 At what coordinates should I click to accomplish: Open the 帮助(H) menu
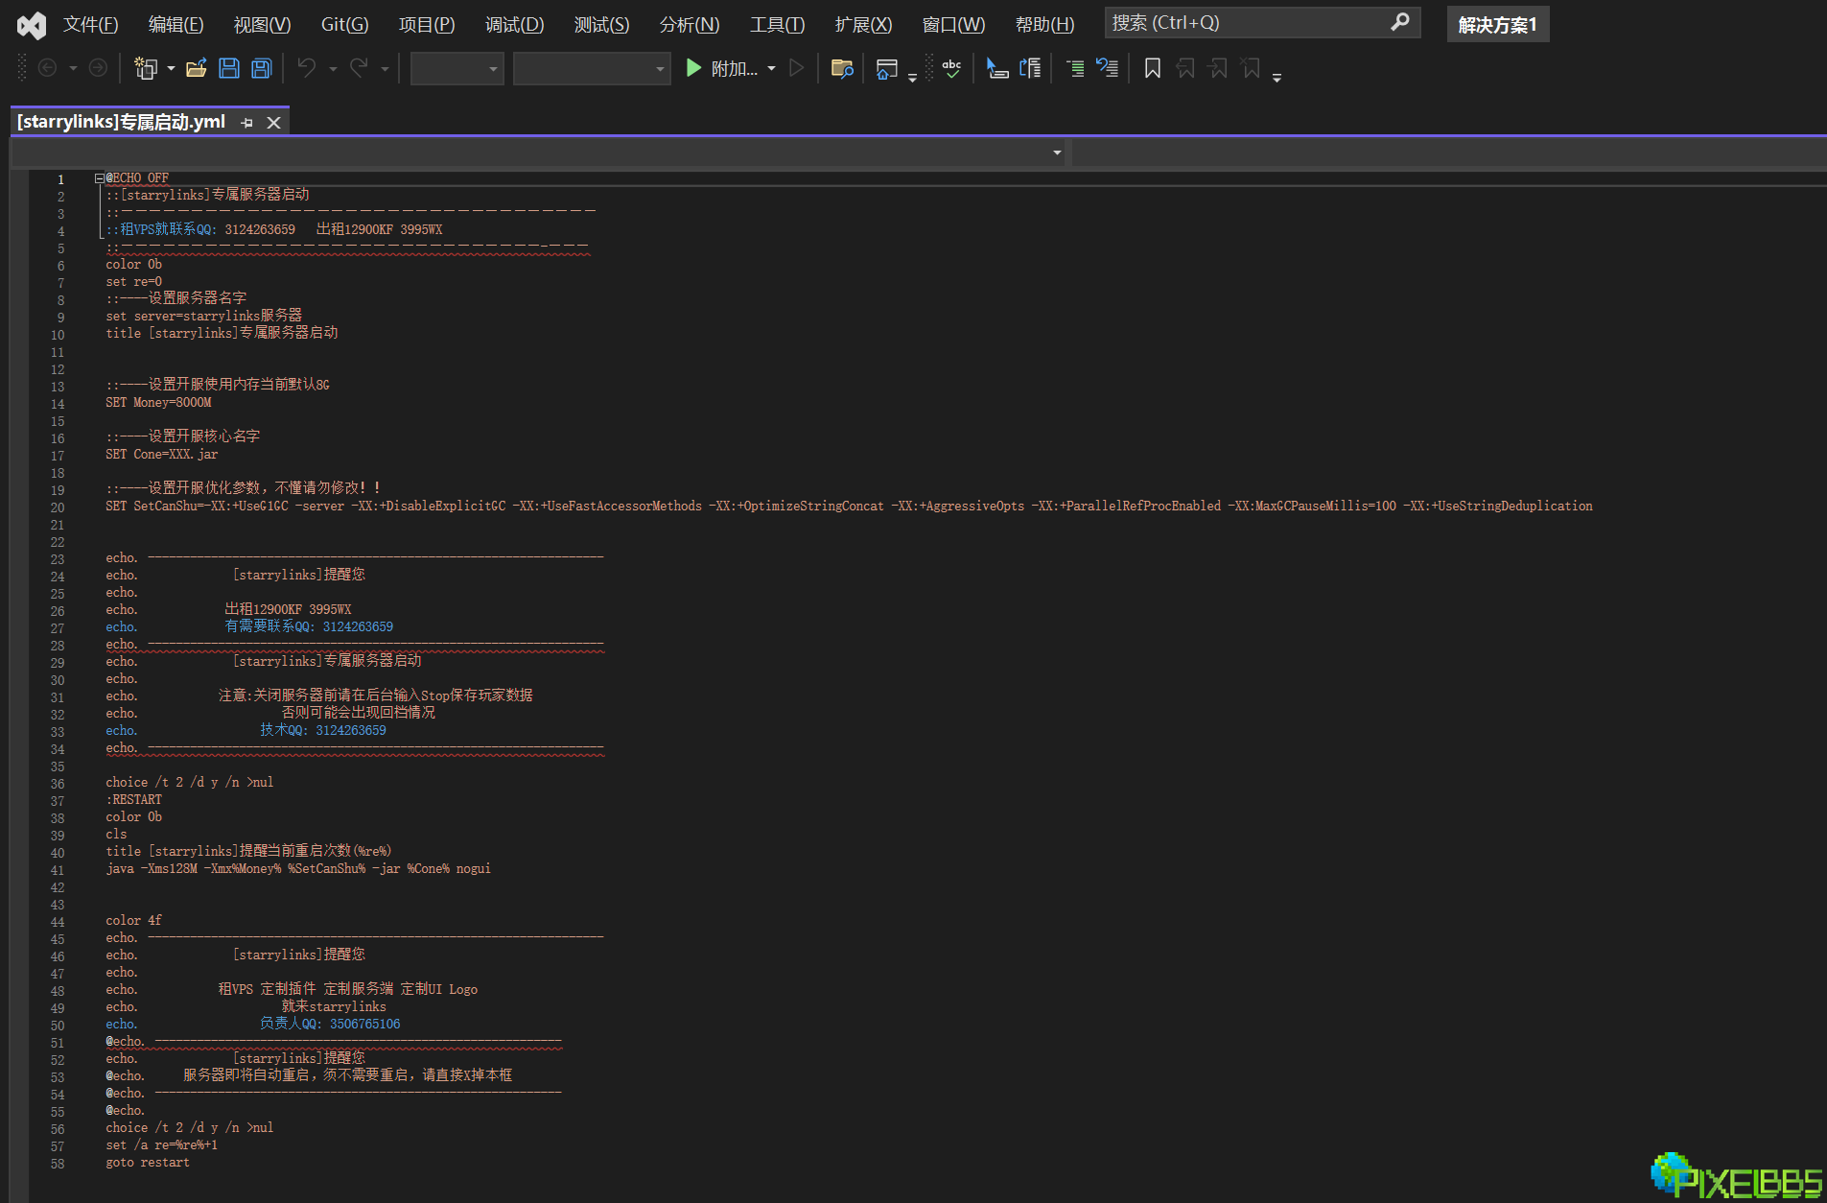[x=1044, y=24]
